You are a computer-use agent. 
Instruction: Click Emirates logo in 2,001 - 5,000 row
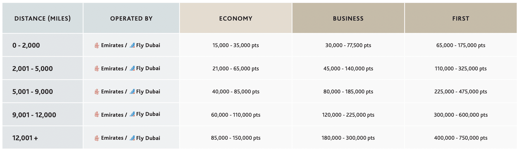coord(97,69)
